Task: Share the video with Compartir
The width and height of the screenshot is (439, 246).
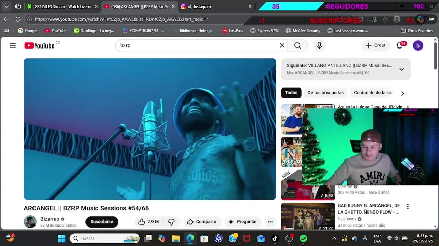Action: (202, 222)
